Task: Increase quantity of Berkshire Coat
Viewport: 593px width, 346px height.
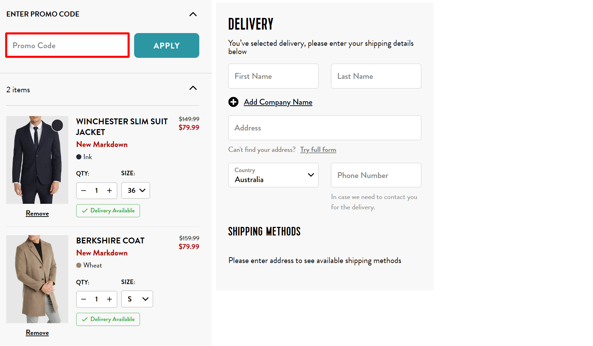Action: 109,299
